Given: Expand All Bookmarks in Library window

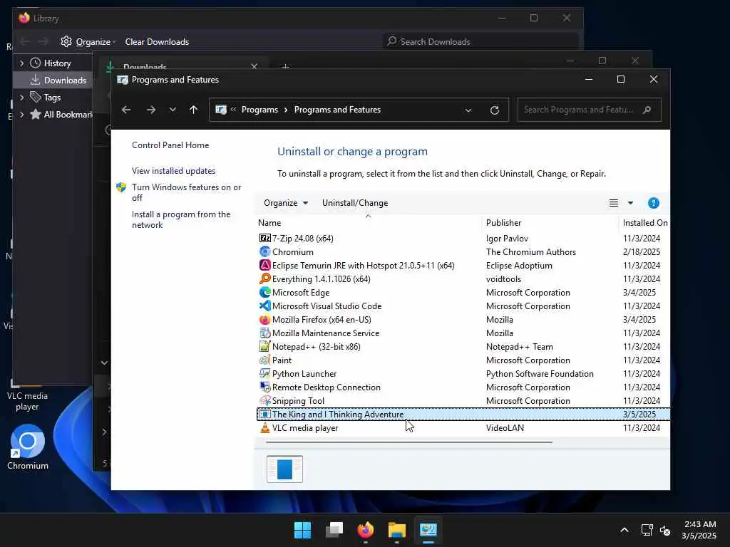Looking at the screenshot, I should coord(21,115).
